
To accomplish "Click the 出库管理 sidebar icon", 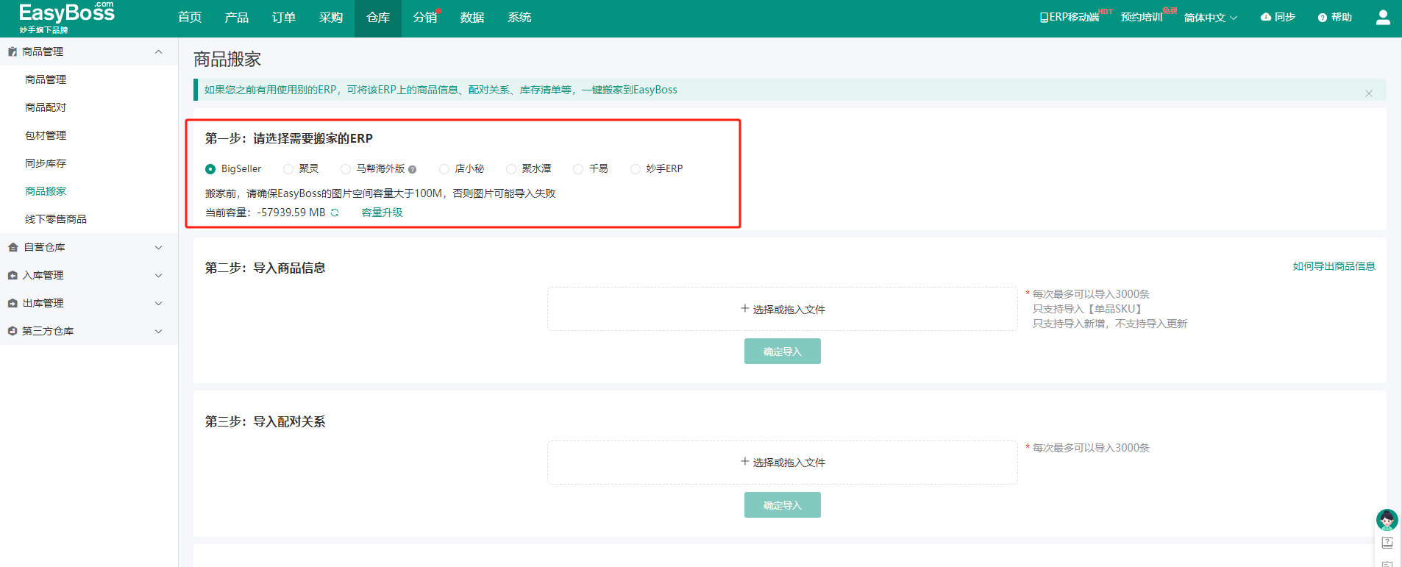I will 13,304.
